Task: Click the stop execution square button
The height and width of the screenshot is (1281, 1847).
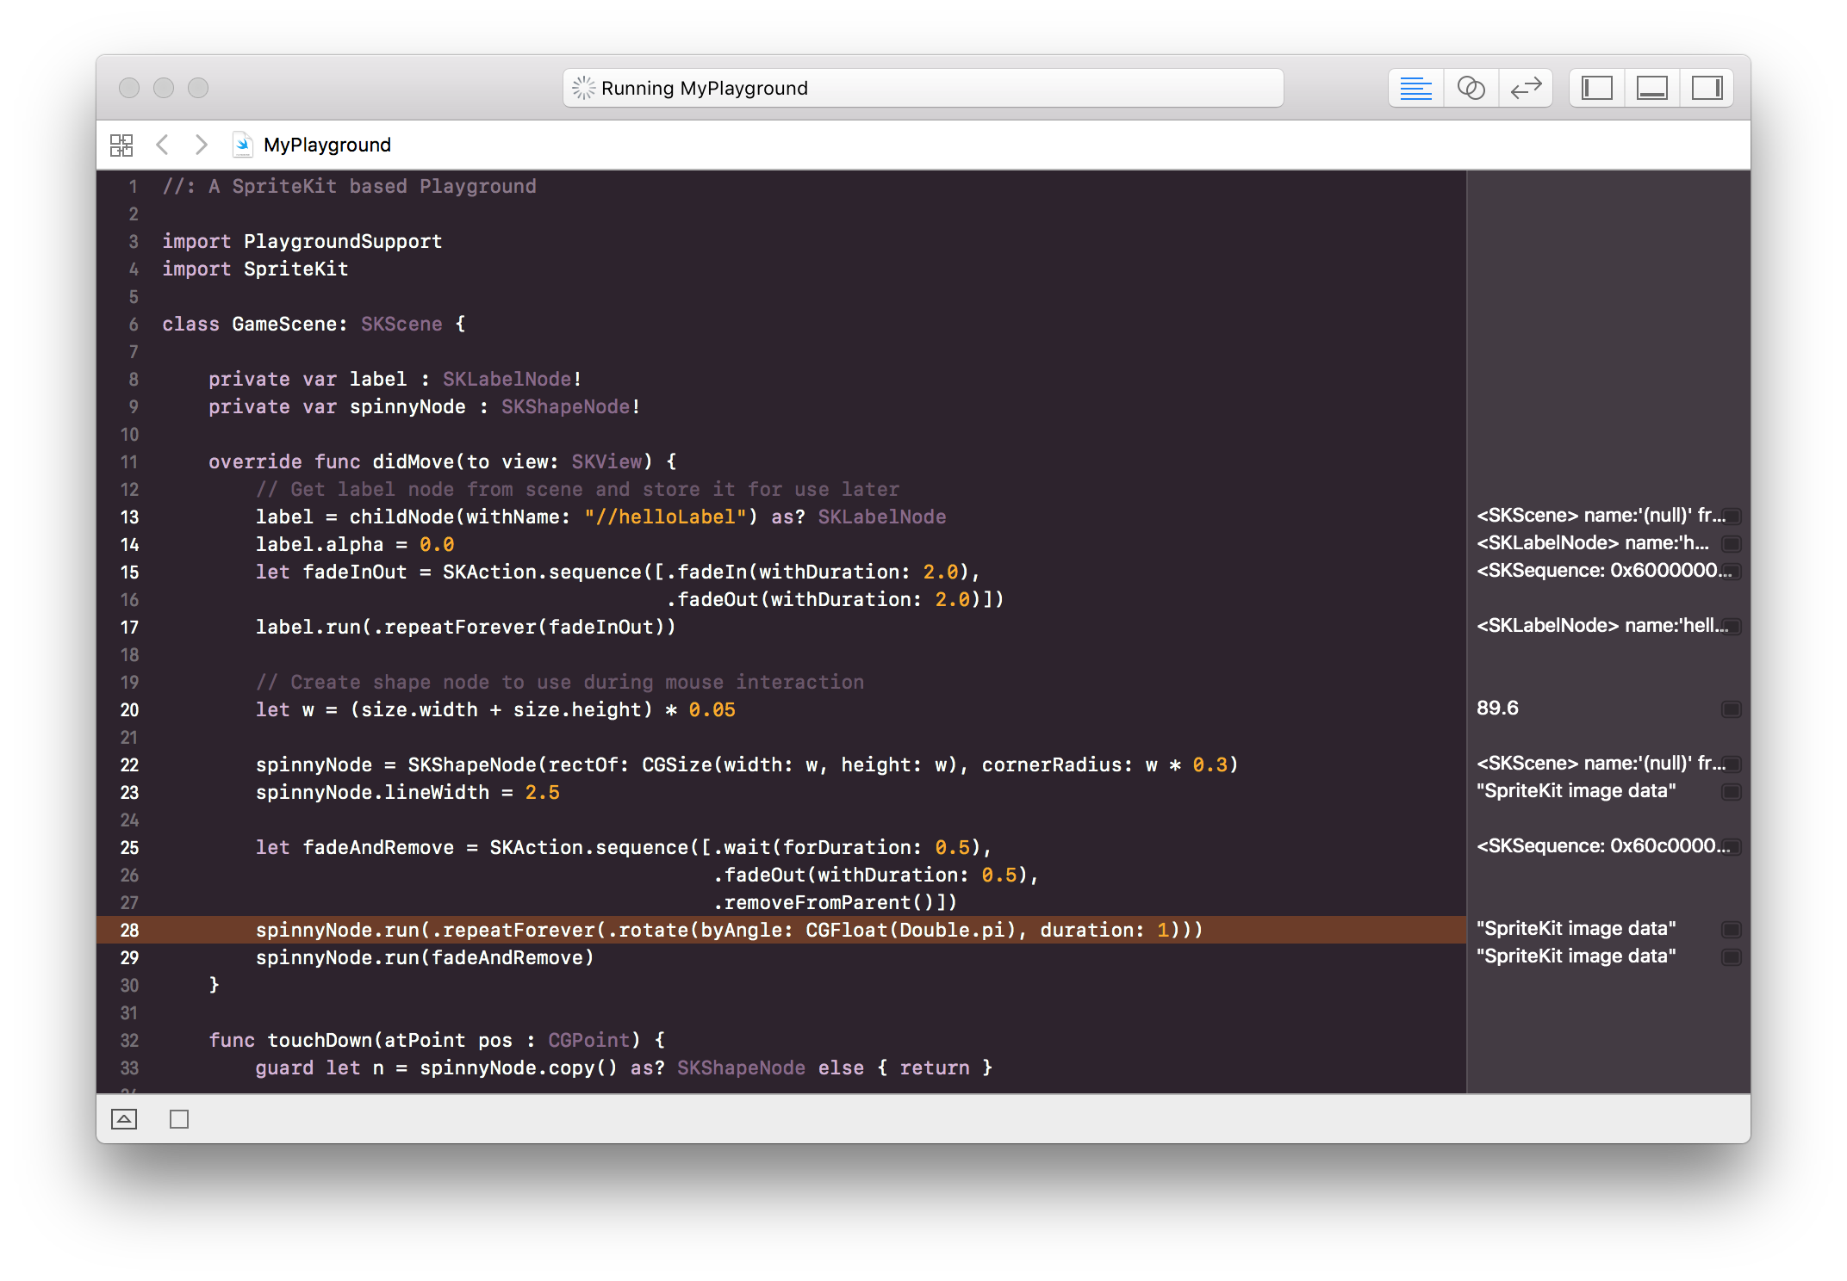Action: tap(179, 1119)
